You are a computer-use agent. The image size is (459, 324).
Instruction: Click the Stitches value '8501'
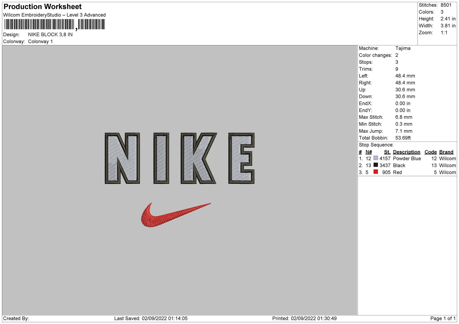tap(446, 5)
